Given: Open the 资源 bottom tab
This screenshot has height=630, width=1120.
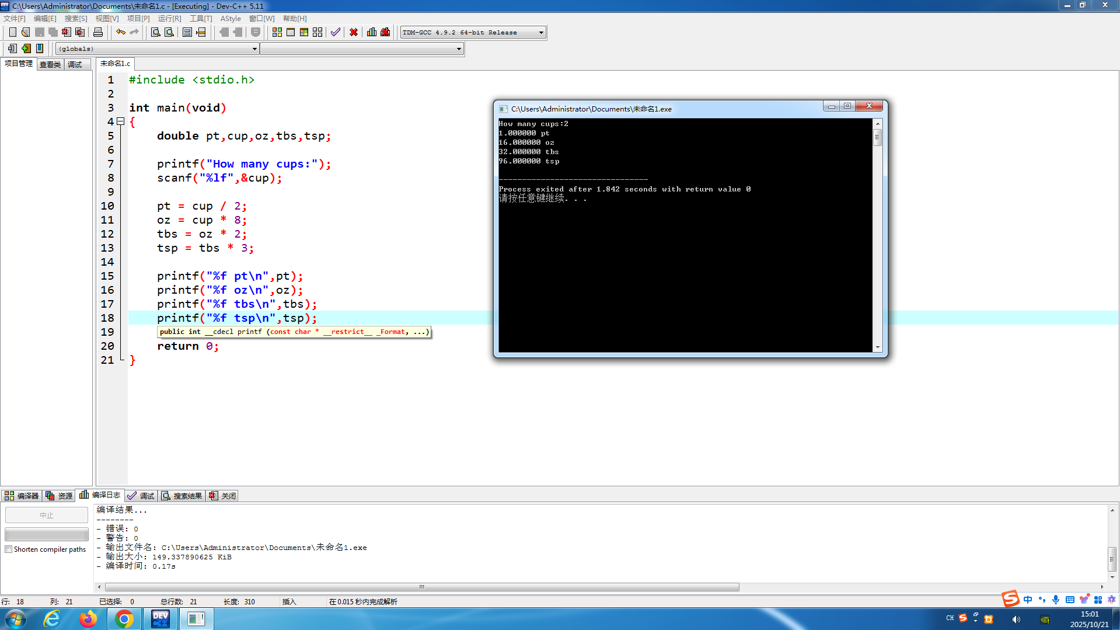Looking at the screenshot, I should pos(59,496).
